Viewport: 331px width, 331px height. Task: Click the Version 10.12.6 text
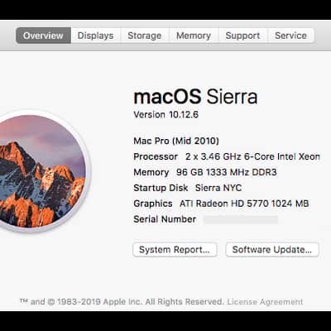coord(165,114)
